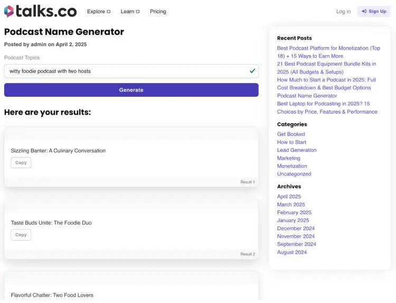The width and height of the screenshot is (396, 303).
Task: Open 'Best Laptop for Podcasting in 2025' post
Action: pyautogui.click(x=327, y=107)
